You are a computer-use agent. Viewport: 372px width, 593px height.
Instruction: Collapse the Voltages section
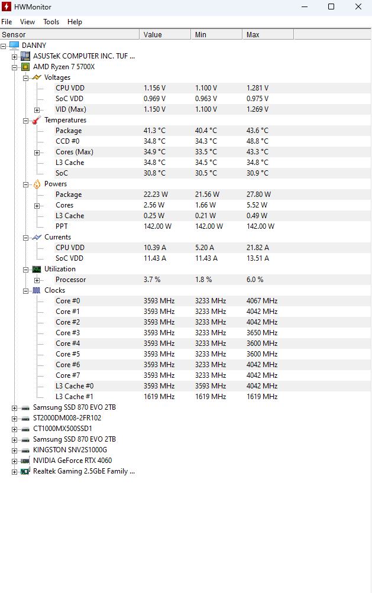click(26, 78)
